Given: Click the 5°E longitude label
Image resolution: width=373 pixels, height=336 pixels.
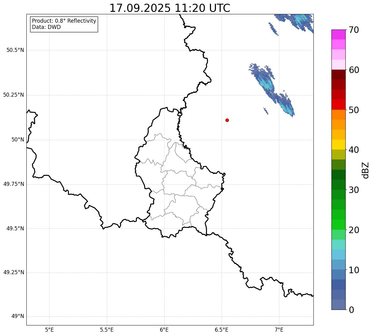Looking at the screenshot, I should [49, 329].
